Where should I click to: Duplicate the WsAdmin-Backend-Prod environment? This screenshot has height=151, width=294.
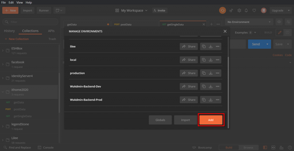pyautogui.click(x=204, y=100)
